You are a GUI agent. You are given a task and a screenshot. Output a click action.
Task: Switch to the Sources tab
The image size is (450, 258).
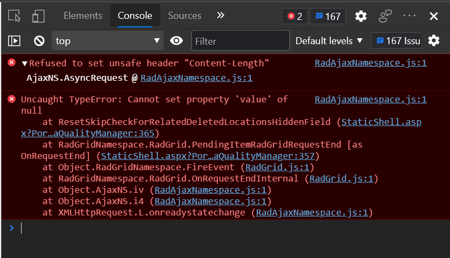coord(185,16)
